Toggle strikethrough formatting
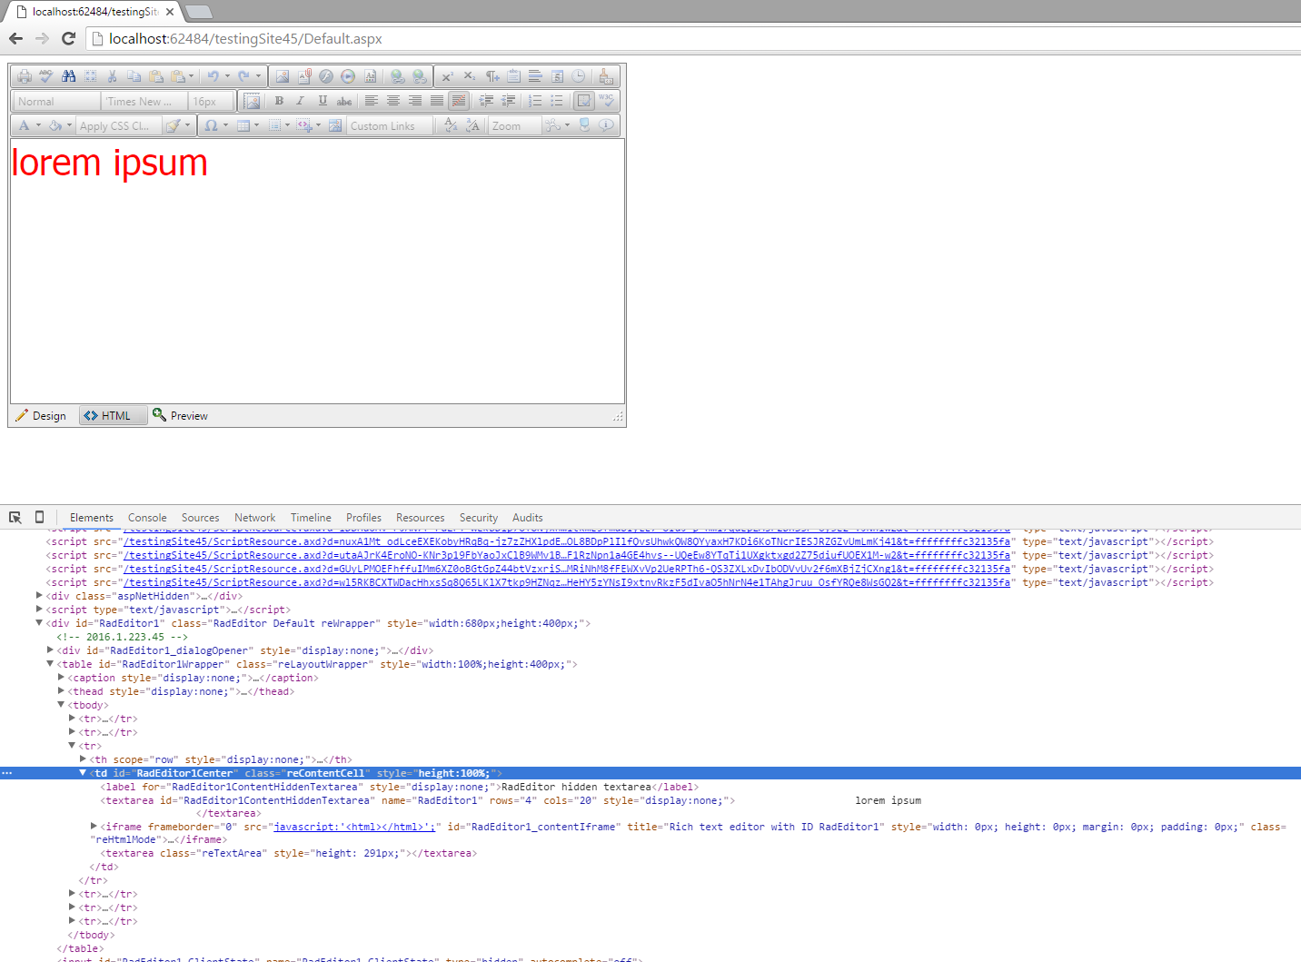This screenshot has width=1301, height=962. [x=344, y=101]
